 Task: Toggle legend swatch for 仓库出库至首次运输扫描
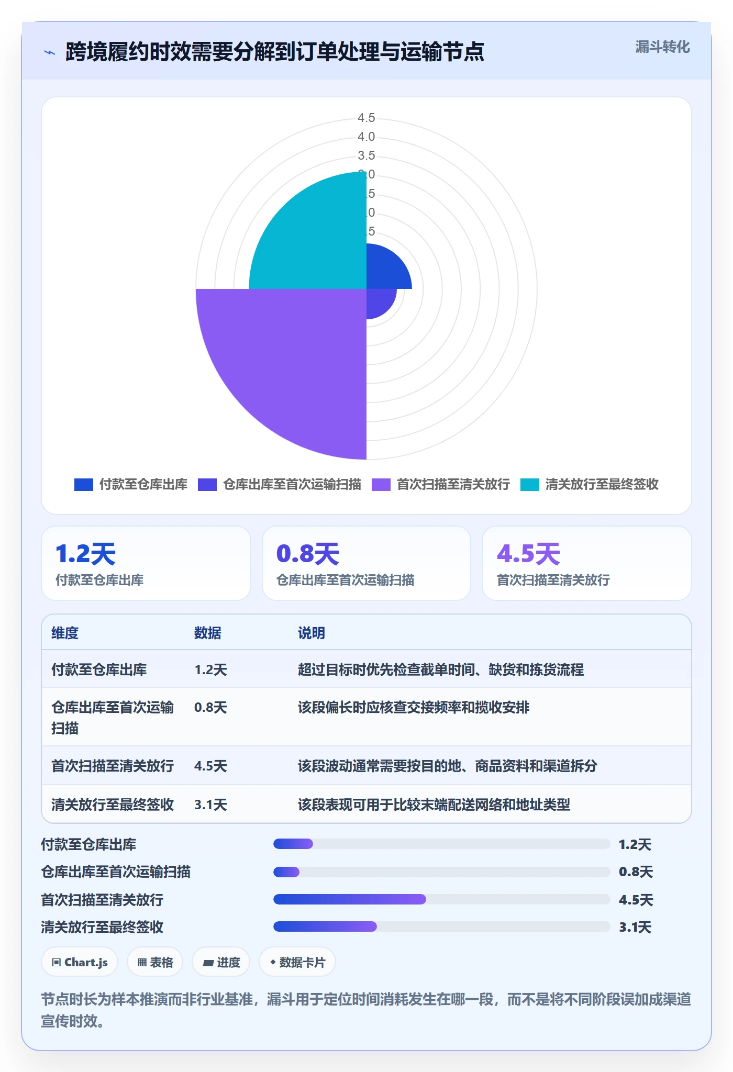(x=207, y=485)
